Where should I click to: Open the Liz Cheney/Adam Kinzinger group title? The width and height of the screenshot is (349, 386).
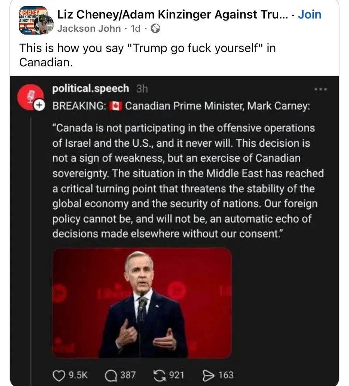click(172, 15)
